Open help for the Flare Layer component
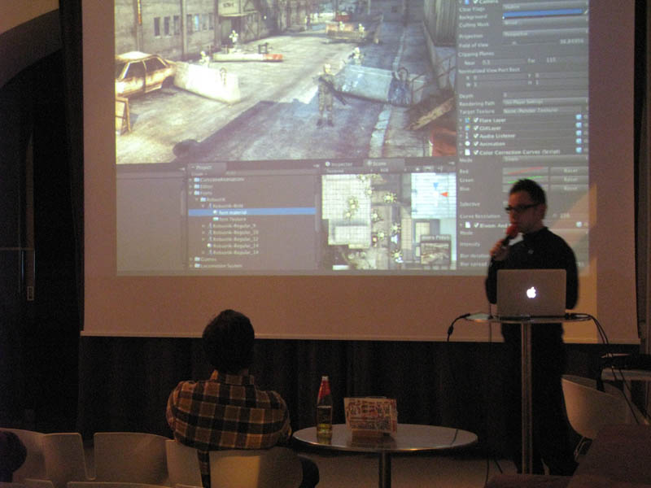The image size is (651, 488). [x=579, y=118]
